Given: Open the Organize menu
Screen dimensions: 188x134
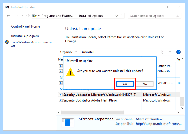Looking at the screenshot, I should (69, 52).
